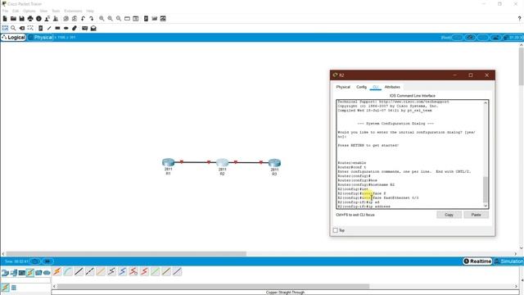The image size is (524, 295).
Task: Choose the Draw Ellipse tool
Action: [x=66, y=28]
